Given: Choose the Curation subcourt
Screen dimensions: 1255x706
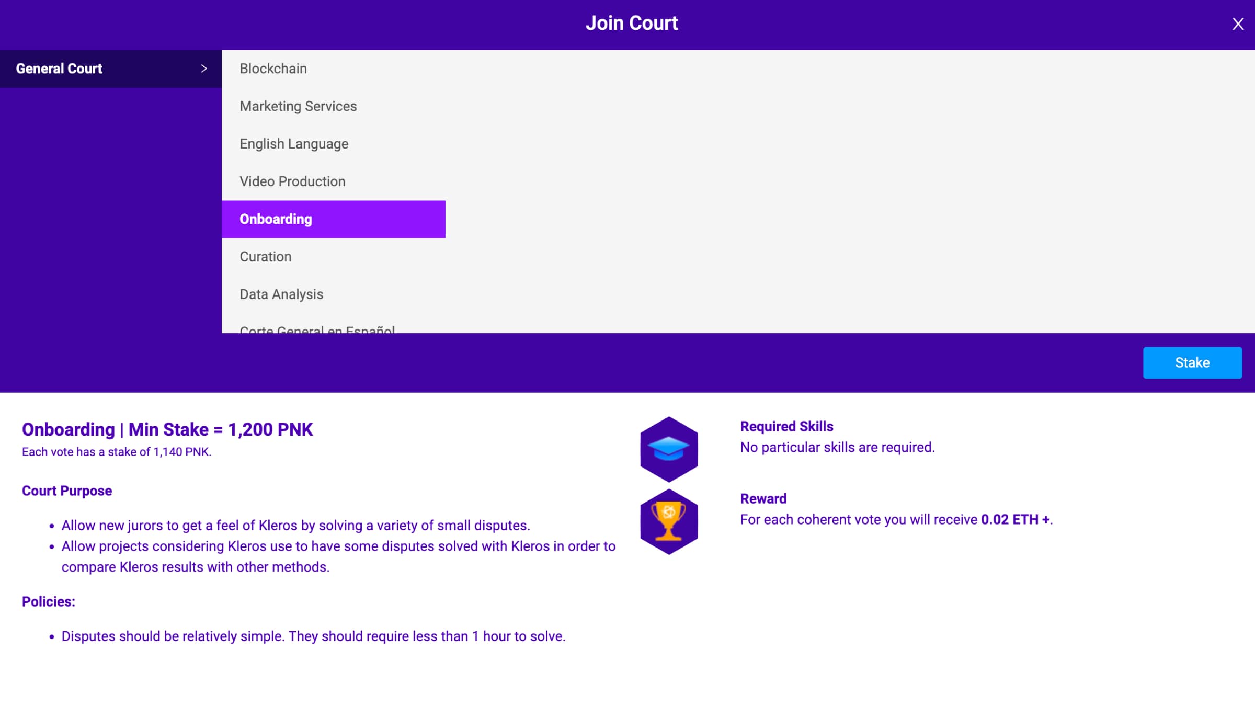Looking at the screenshot, I should pyautogui.click(x=265, y=257).
